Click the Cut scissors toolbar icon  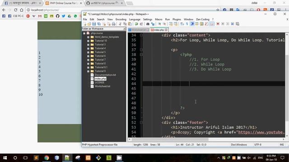120,24
